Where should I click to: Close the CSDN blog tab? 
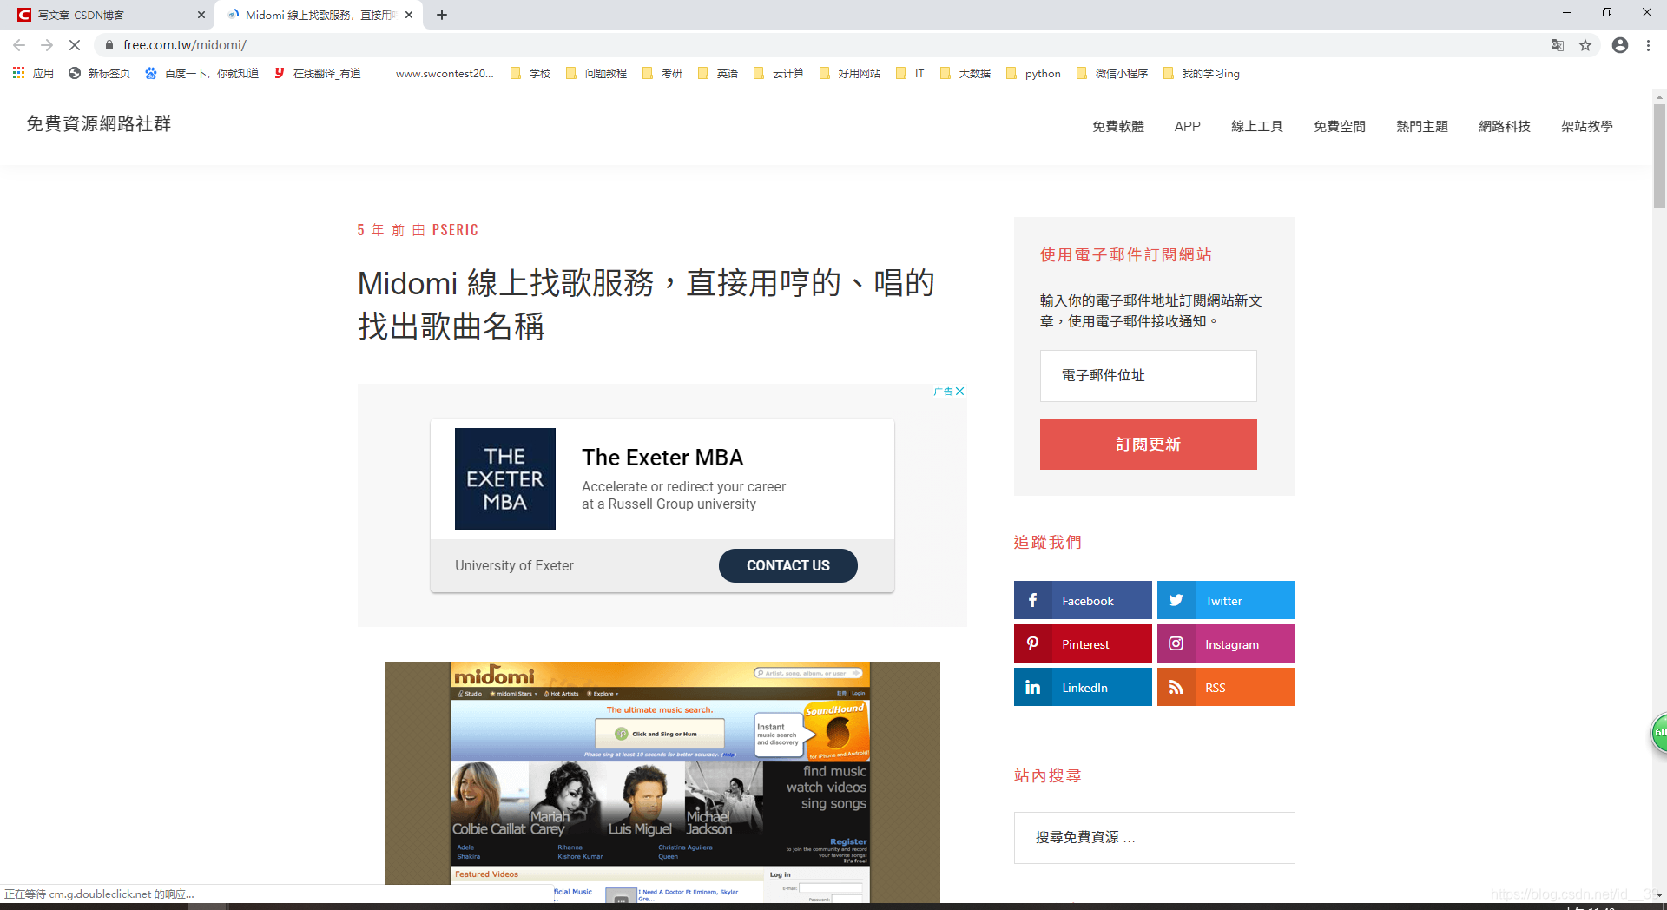tap(201, 15)
